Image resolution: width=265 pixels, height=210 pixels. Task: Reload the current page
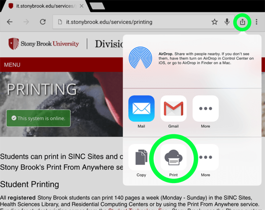[43, 22]
